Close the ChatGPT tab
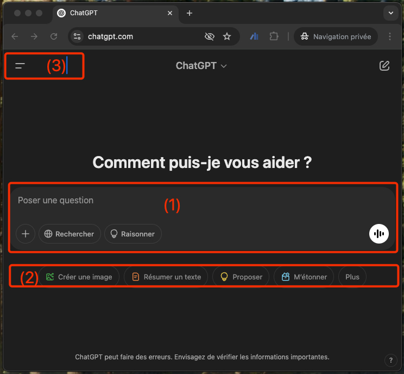Viewport: 404px width, 374px height. [x=170, y=13]
